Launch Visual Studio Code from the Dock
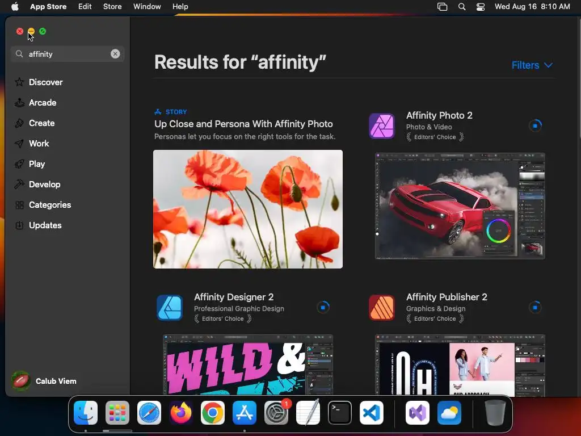Viewport: 581px width, 436px height. click(372, 413)
